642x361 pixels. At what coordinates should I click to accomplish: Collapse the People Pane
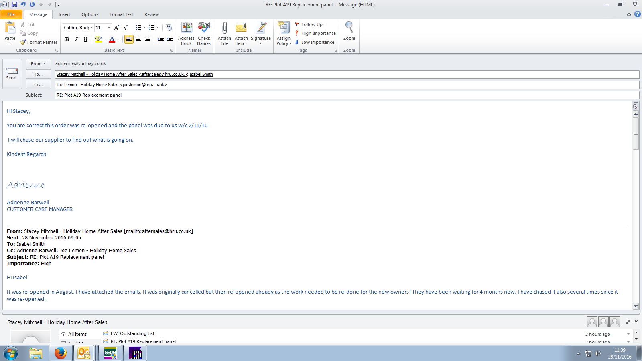[636, 321]
